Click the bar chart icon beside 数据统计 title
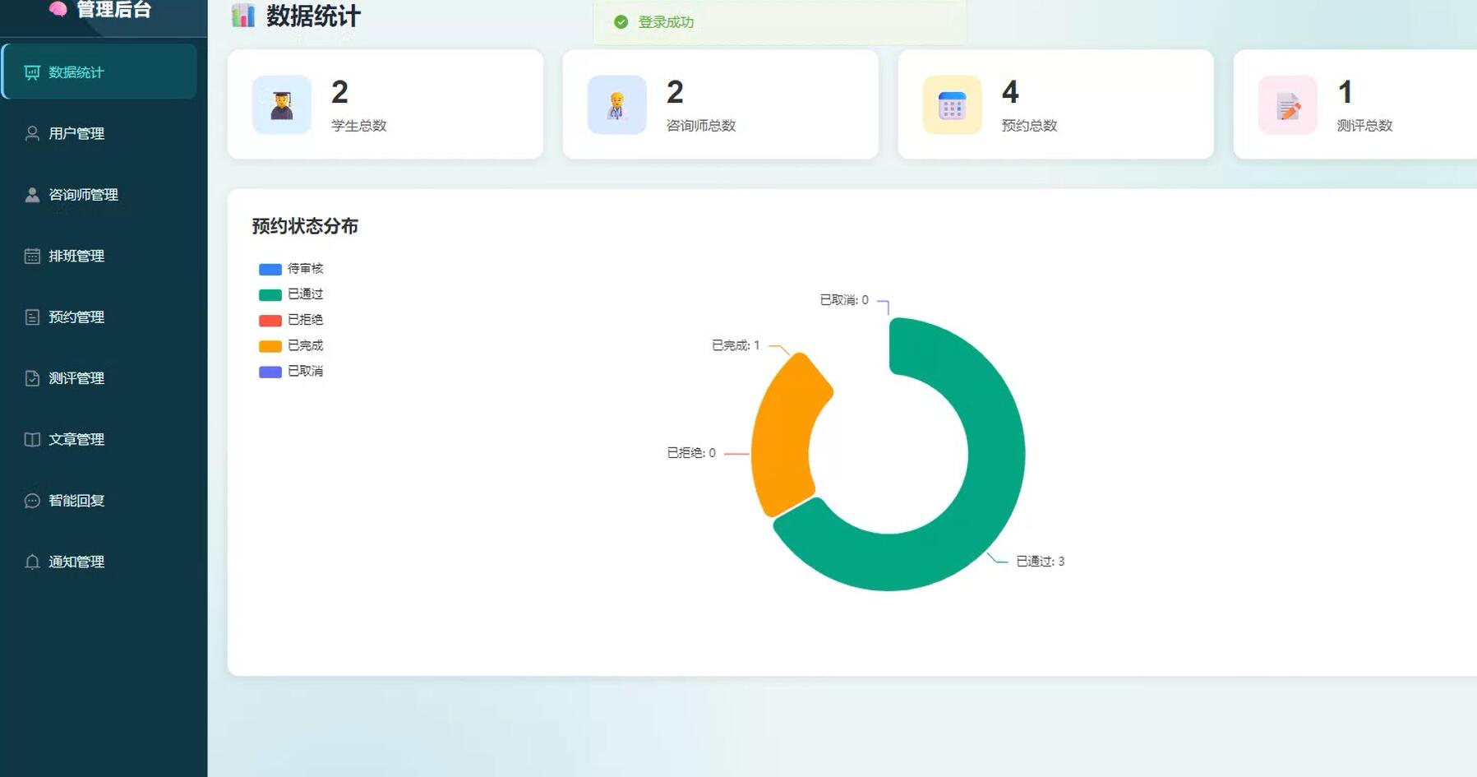 point(243,15)
